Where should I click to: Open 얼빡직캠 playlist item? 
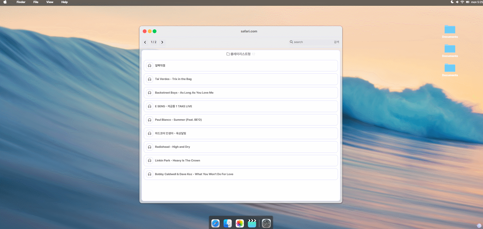click(241, 66)
